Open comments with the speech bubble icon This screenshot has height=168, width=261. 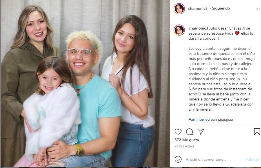(x=189, y=132)
